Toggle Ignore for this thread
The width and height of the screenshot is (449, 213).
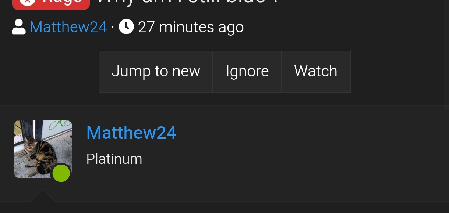coord(247,72)
